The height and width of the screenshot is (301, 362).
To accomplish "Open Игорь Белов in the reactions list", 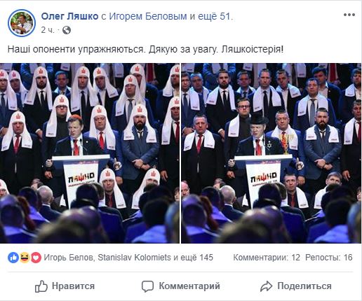I will [69, 258].
